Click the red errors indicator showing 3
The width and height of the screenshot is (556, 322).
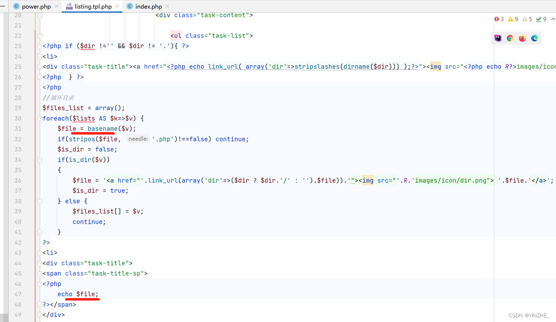point(499,19)
